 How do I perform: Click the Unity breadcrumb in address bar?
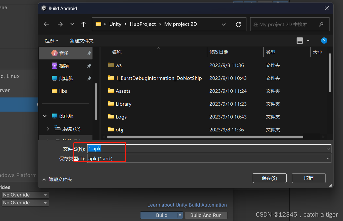(115, 24)
